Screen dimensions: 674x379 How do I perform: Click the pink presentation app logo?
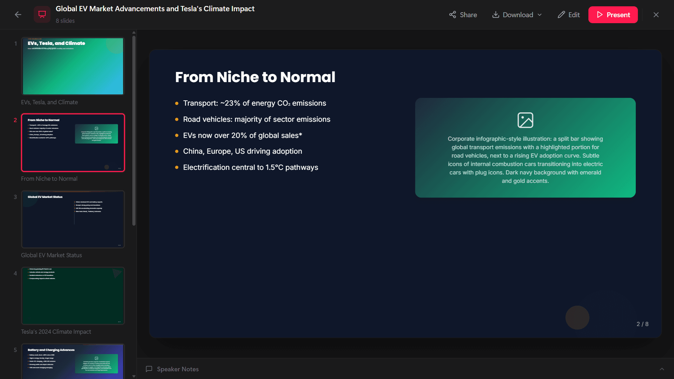[42, 14]
